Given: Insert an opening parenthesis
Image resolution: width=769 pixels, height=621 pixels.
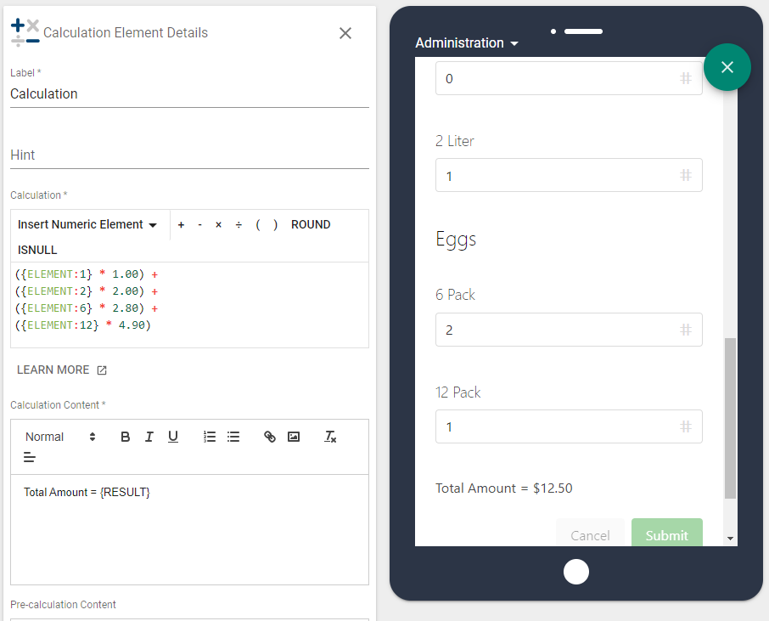Looking at the screenshot, I should pyautogui.click(x=258, y=225).
